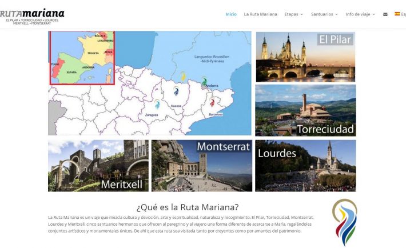Click the red Barcelona map marker
The height and width of the screenshot is (248, 406).
coord(212,102)
